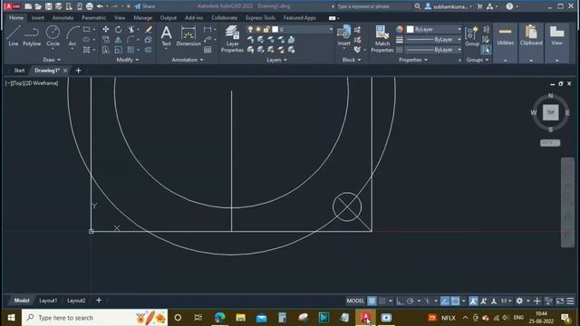The height and width of the screenshot is (326, 580).
Task: Open Layer Properties manager
Action: coord(232,39)
